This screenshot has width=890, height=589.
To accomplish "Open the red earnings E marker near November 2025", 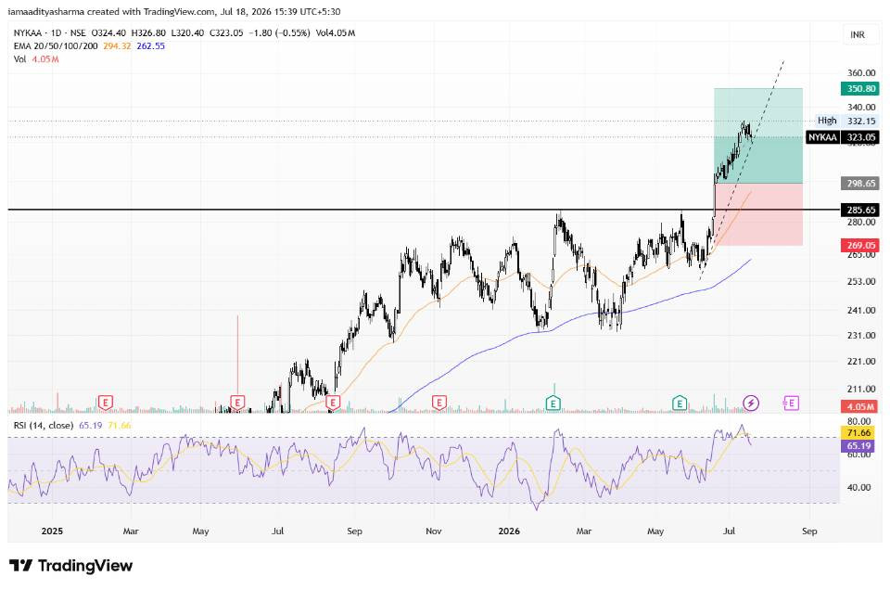I will pyautogui.click(x=439, y=403).
